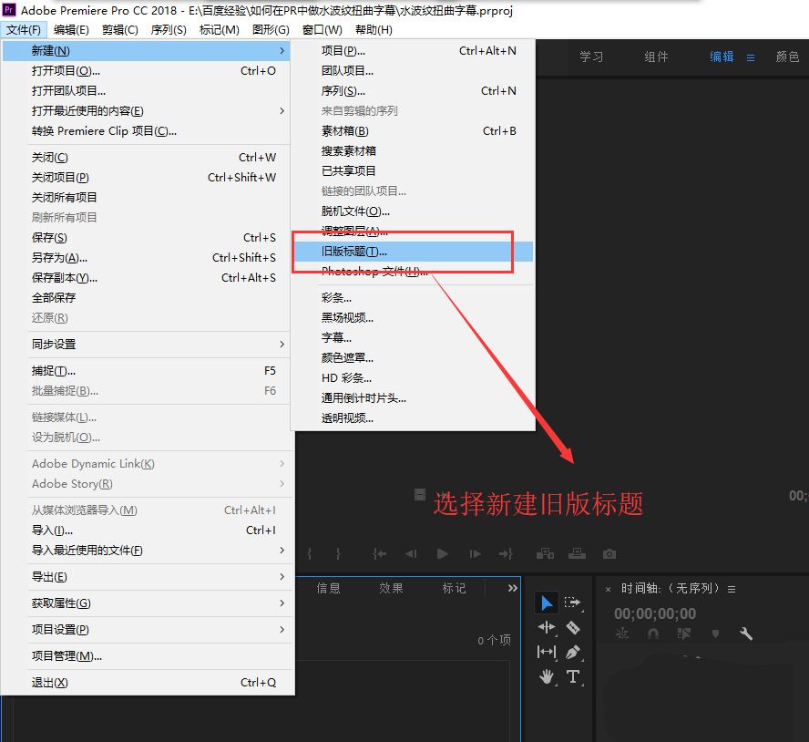
Task: Click the Overwrite edit icon
Action: (x=577, y=554)
